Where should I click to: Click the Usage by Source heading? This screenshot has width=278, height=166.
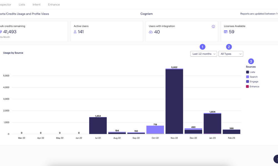(13, 53)
